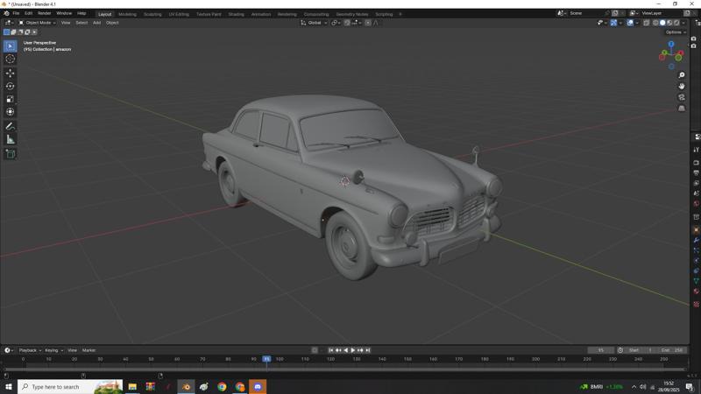Click the playhead on the timeline
The width and height of the screenshot is (701, 394).
266,359
